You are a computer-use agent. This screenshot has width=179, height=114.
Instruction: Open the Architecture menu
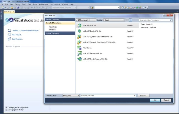tap(43, 4)
